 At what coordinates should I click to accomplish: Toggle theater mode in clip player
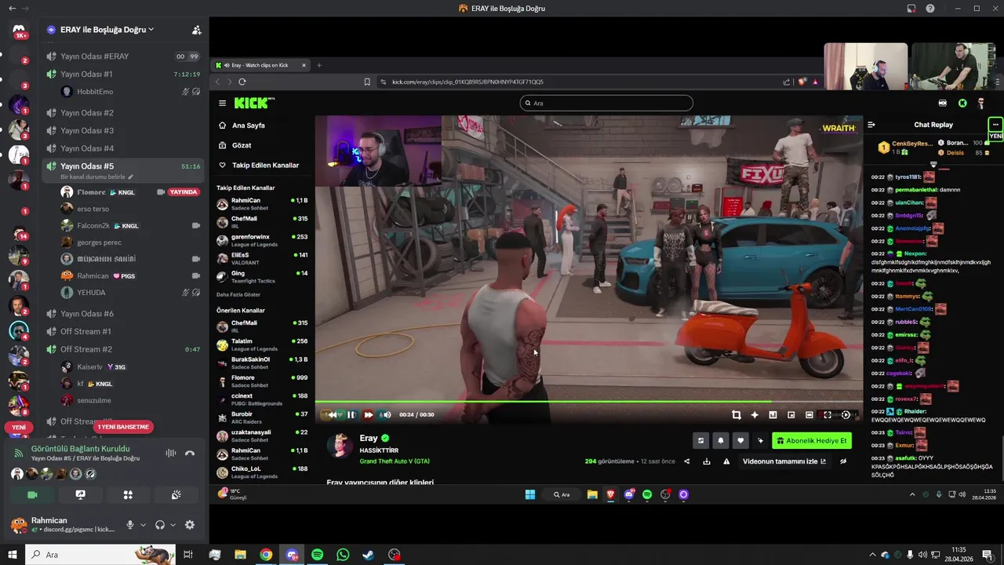(809, 414)
